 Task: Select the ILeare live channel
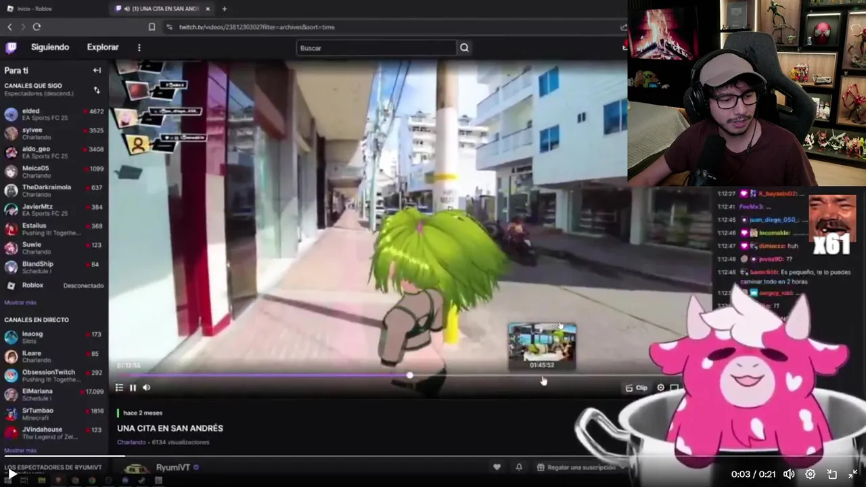(x=54, y=356)
